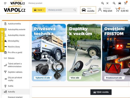Click the first magnifier icon in top bar

pyautogui.click(x=103, y=3)
